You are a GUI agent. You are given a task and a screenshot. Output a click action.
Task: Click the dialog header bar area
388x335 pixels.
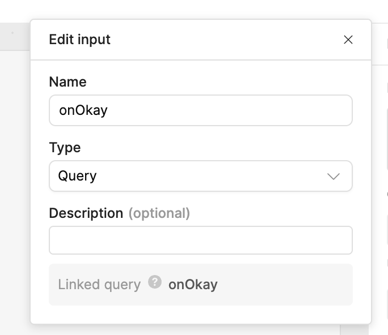coord(227,40)
